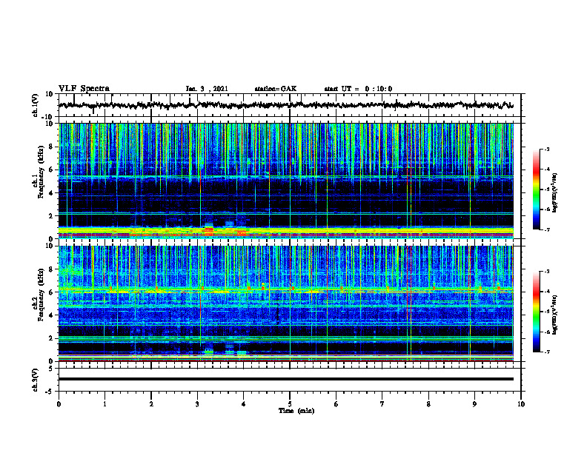
Task: Click the -4 label on ch.2 color bar
Action: point(546,292)
